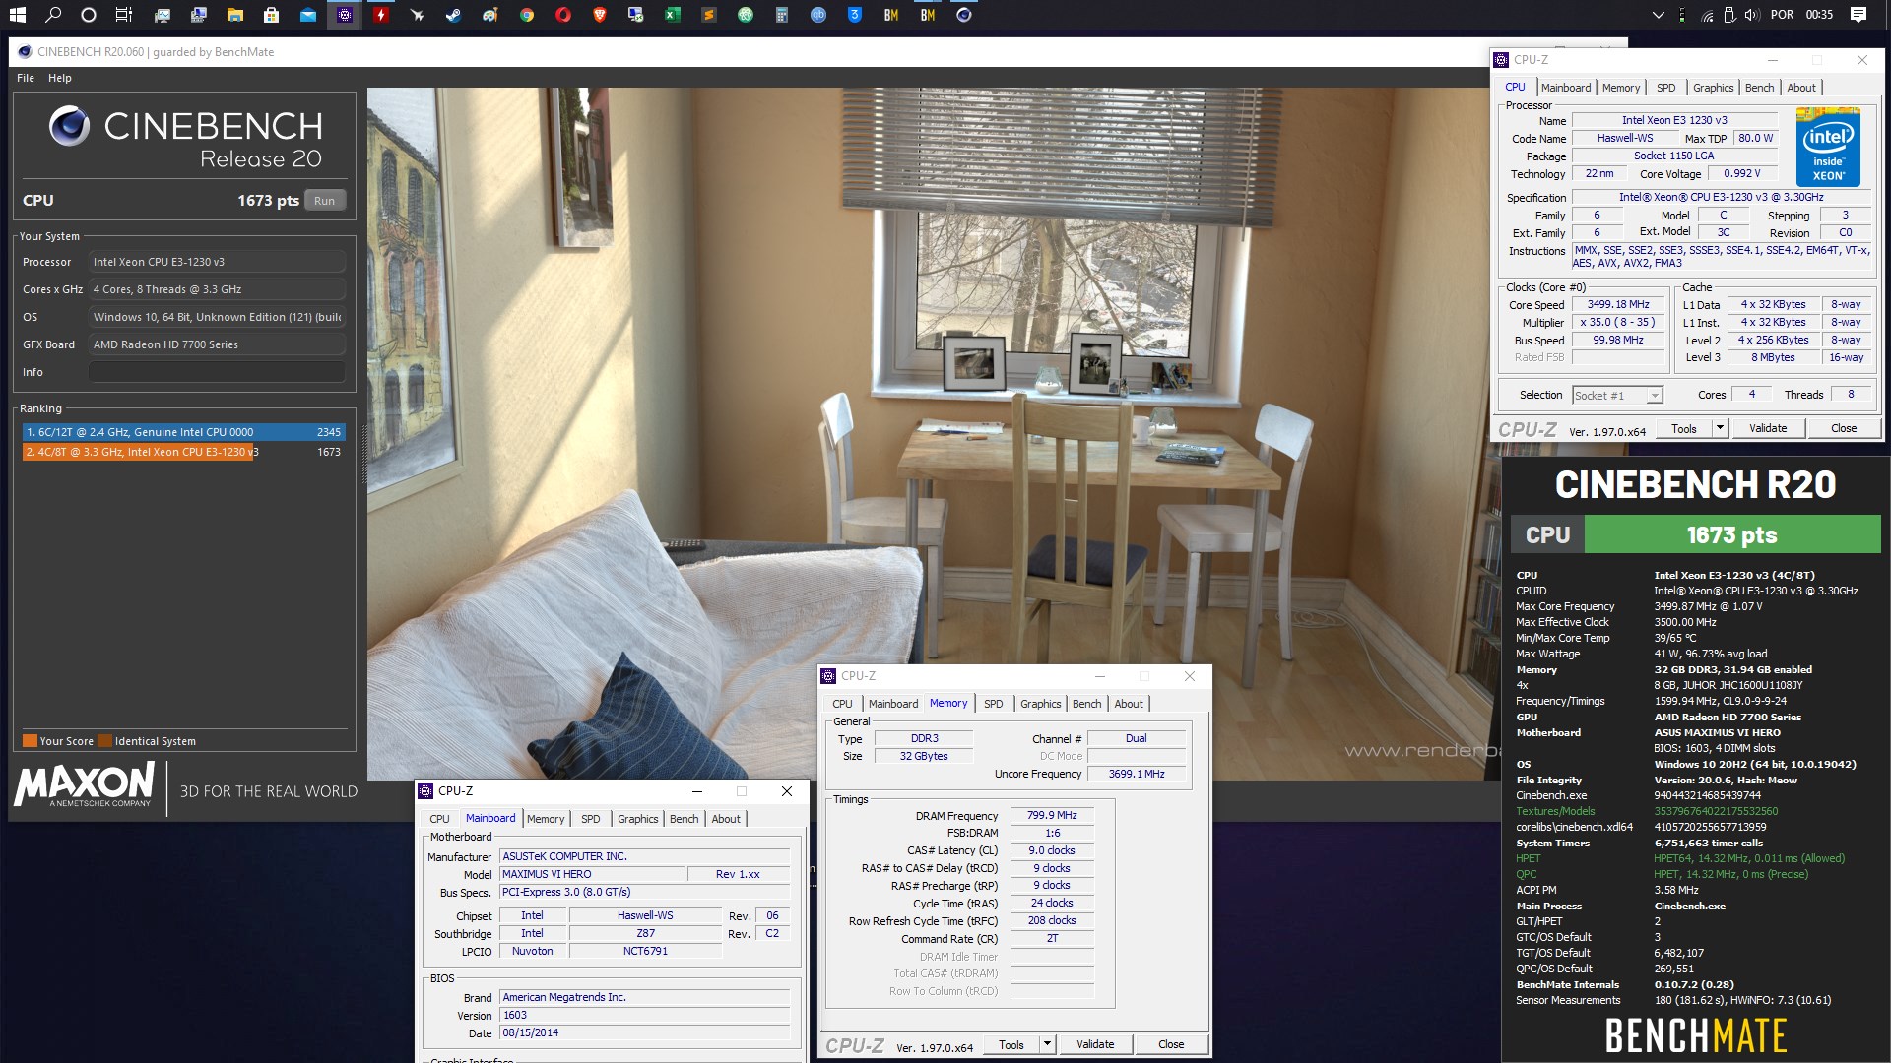Show hidden tray icons chevron
Viewport: 1891px width, 1063px height.
1659,15
